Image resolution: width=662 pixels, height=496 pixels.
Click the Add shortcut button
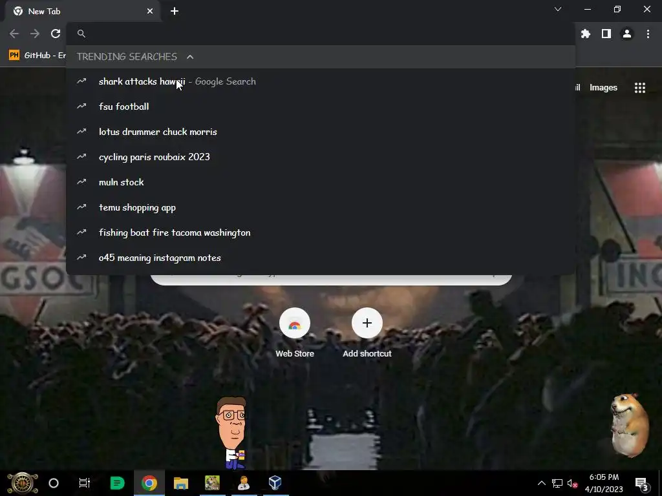click(x=367, y=333)
